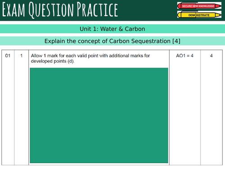Click the Unit 1: Water & Carbon banner
The width and height of the screenshot is (225, 169).
point(112,29)
